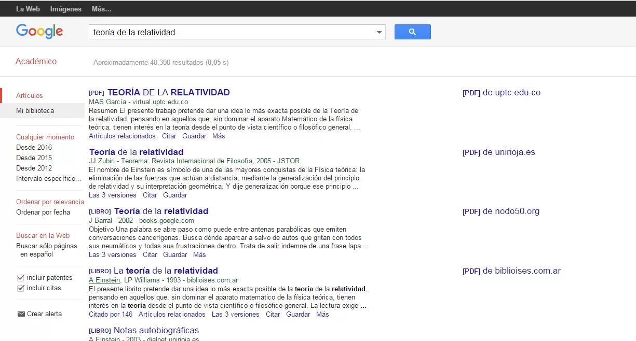
Task: Click 'MAS García - virtual.uptc.edu.co' citation line
Action: tap(139, 102)
